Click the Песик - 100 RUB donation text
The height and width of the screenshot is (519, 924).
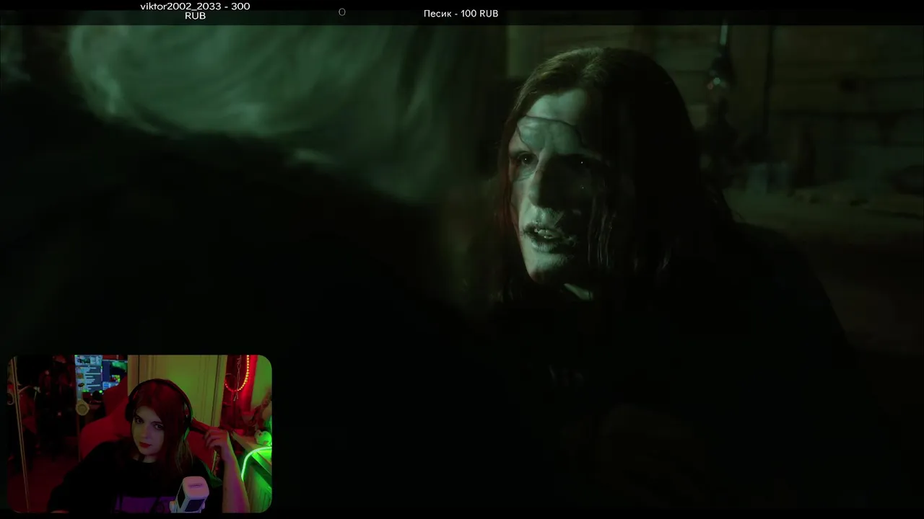461,14
